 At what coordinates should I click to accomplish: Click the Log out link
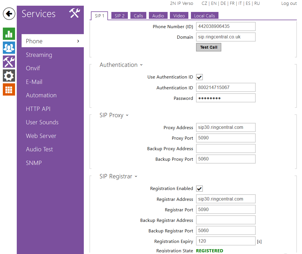[x=289, y=3]
